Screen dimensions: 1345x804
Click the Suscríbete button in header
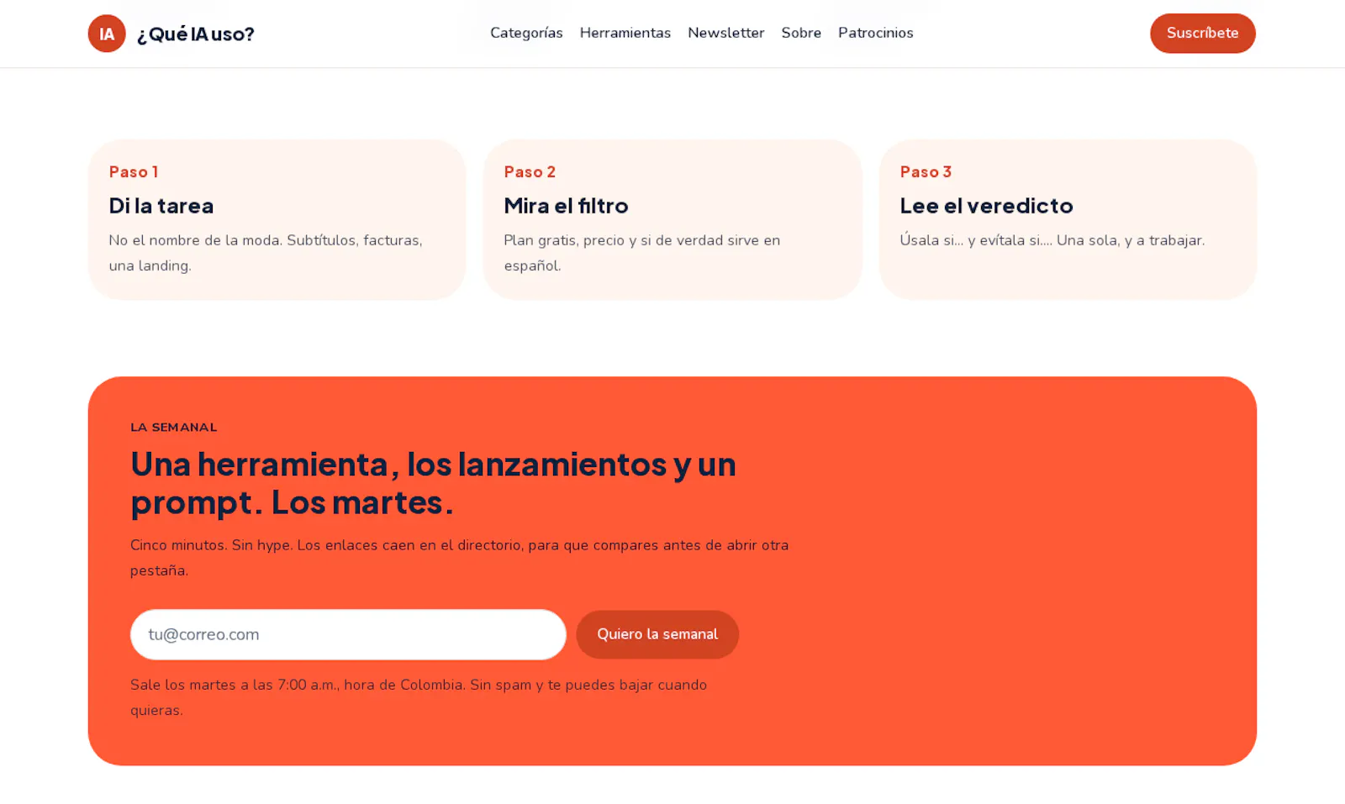[1202, 34]
